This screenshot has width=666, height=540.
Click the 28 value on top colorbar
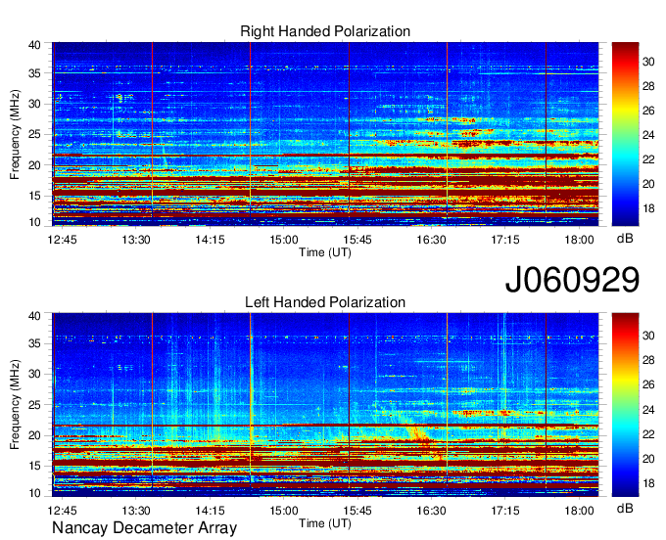pos(648,86)
